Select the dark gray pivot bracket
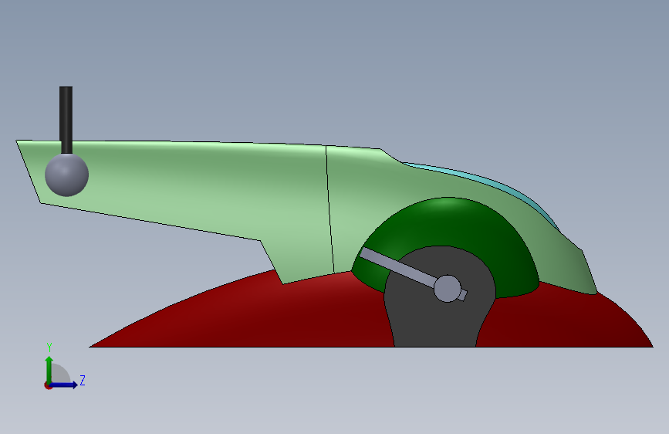 (x=440, y=320)
